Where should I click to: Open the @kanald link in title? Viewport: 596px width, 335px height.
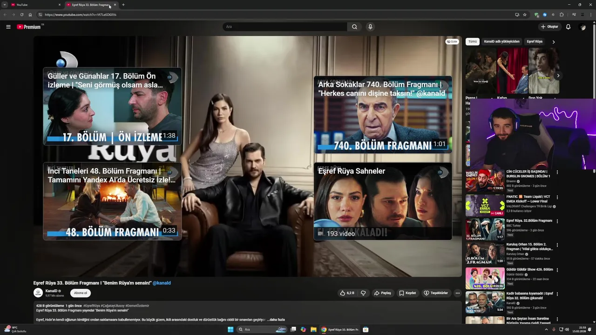click(162, 283)
